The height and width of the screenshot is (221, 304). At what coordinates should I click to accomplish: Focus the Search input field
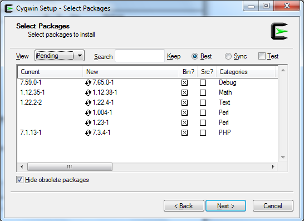point(140,56)
